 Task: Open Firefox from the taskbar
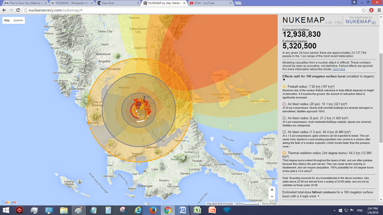coord(153,210)
